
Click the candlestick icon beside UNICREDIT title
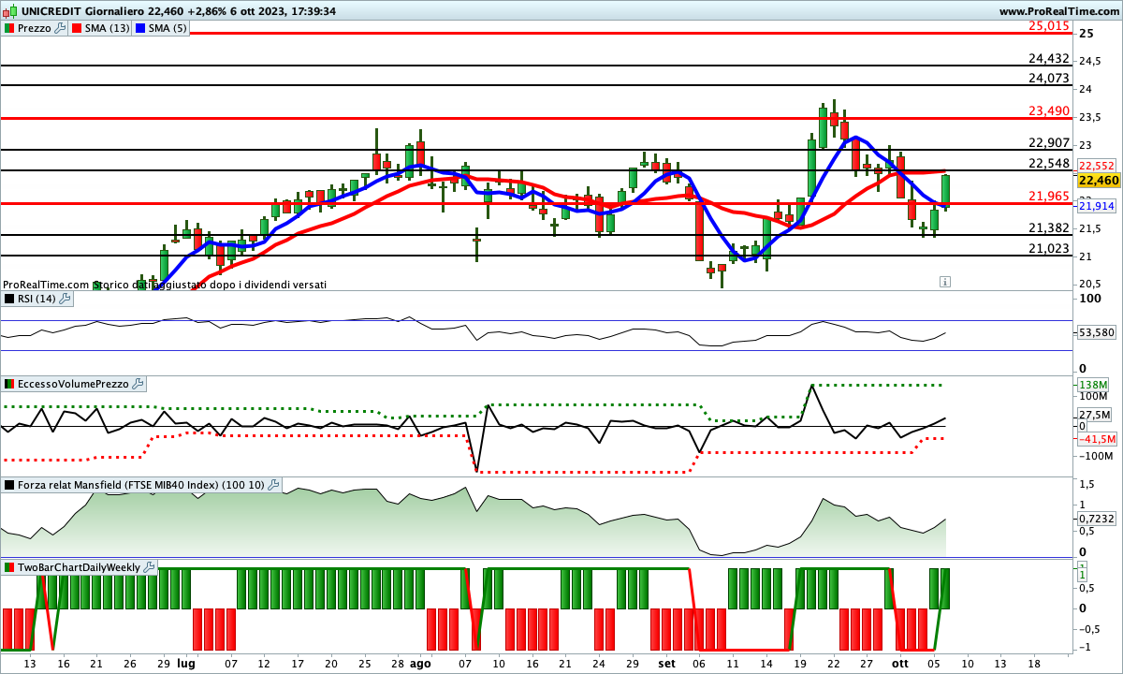(8, 11)
